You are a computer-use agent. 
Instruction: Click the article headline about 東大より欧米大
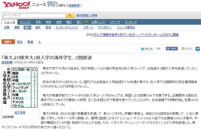(47, 58)
